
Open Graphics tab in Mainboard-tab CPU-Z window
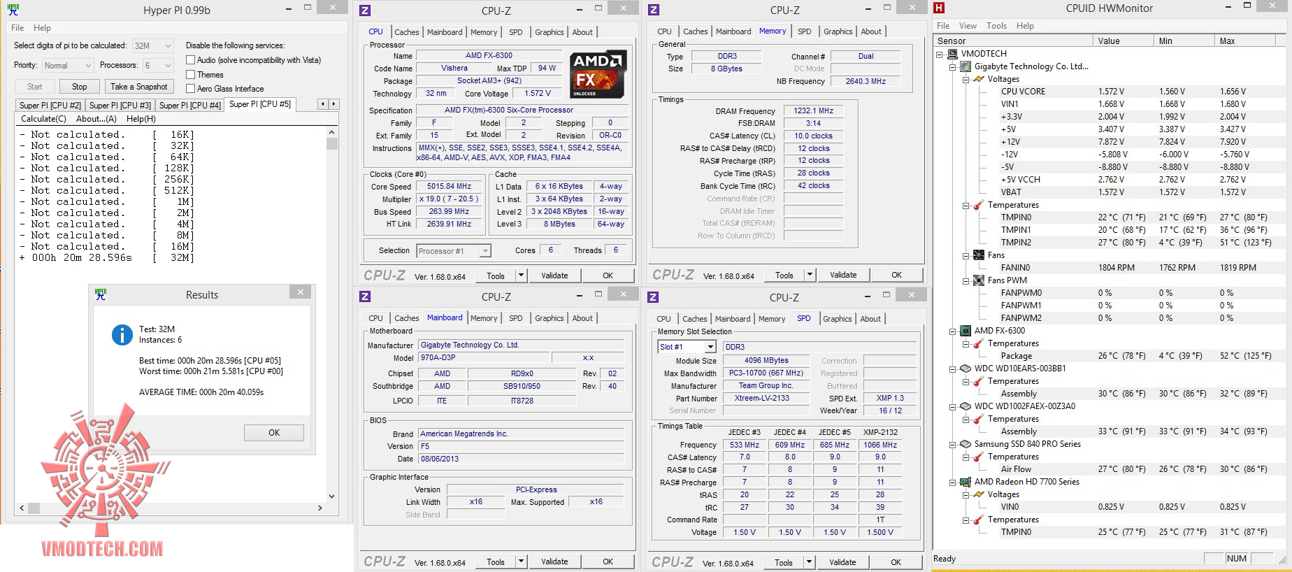point(549,318)
